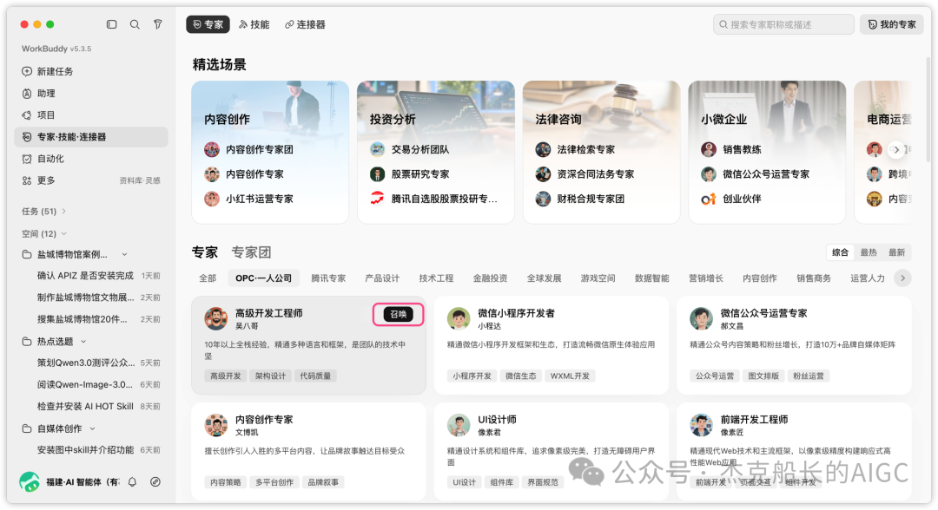Click the 架构设计 tag on 高级开发工程师
Screen dimensions: 938x510
270,376
